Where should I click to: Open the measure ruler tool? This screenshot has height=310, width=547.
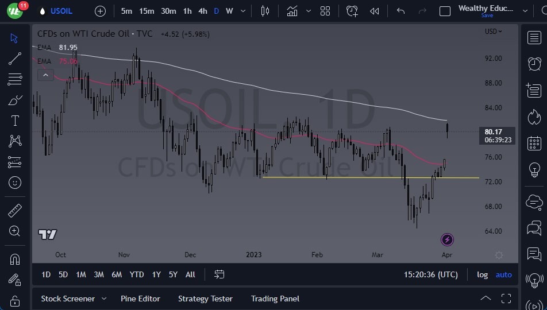point(15,211)
